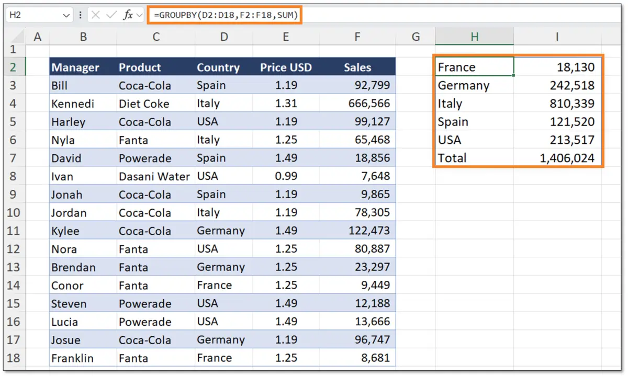Image resolution: width=628 pixels, height=376 pixels.
Task: Select column B header
Action: click(83, 37)
